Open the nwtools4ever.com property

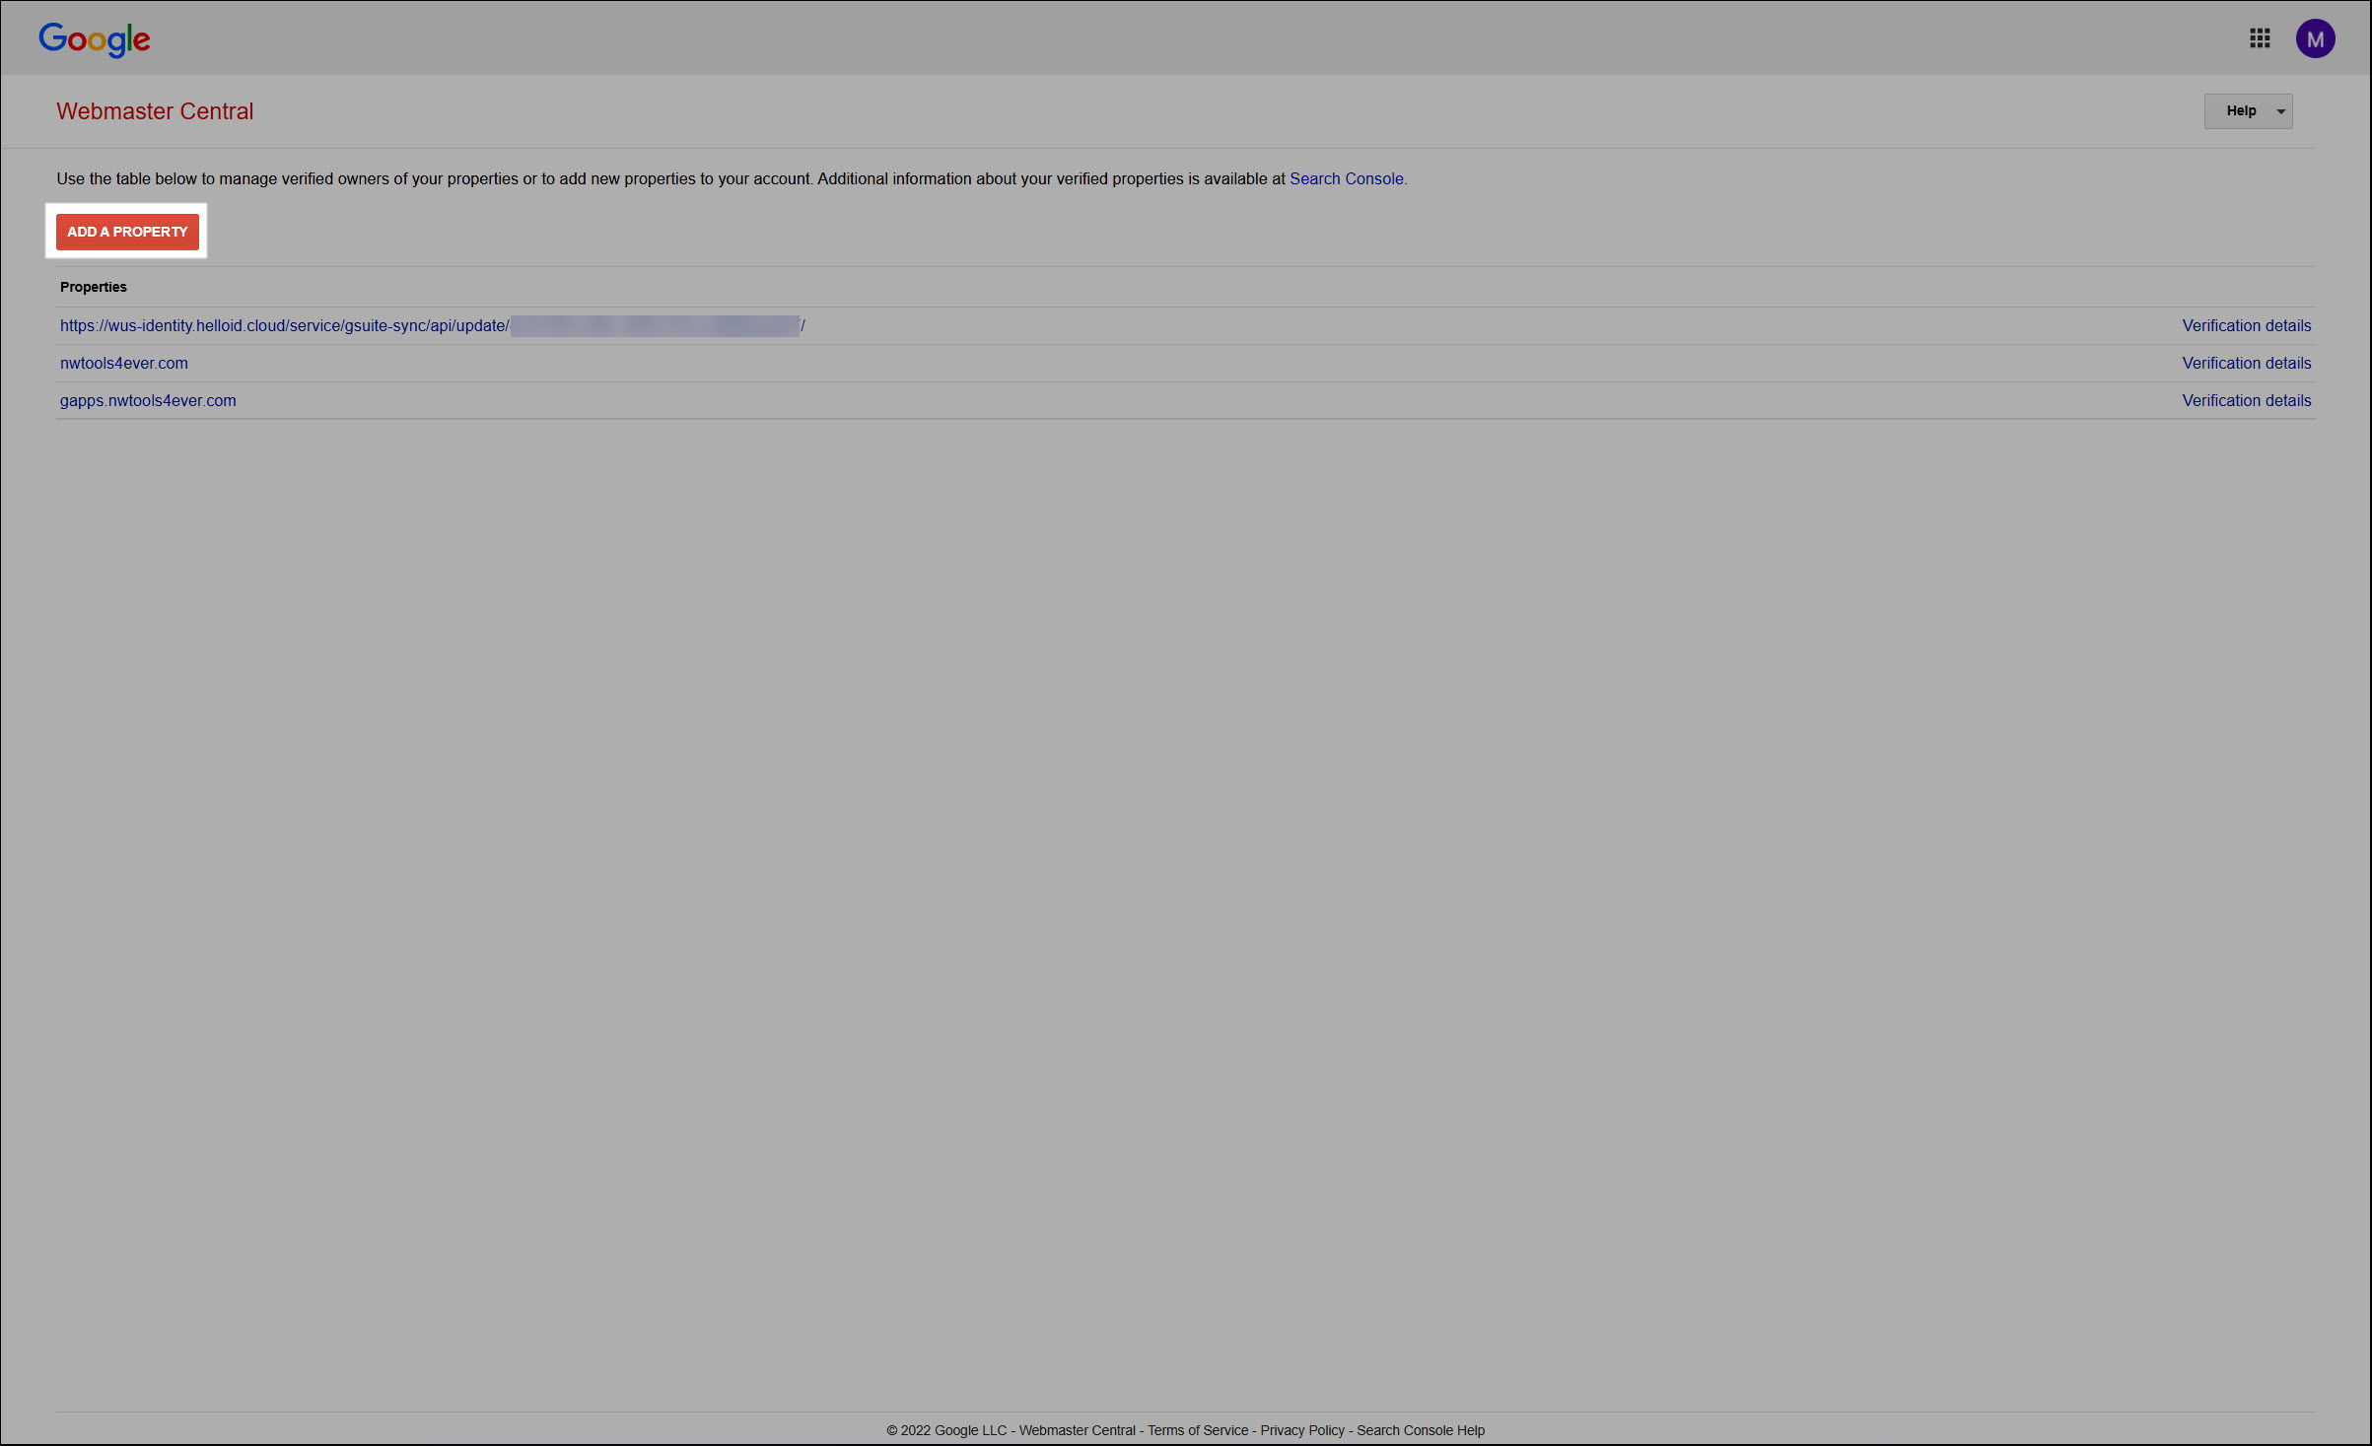tap(124, 363)
